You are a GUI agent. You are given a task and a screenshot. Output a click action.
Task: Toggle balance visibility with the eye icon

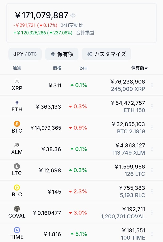point(73,15)
